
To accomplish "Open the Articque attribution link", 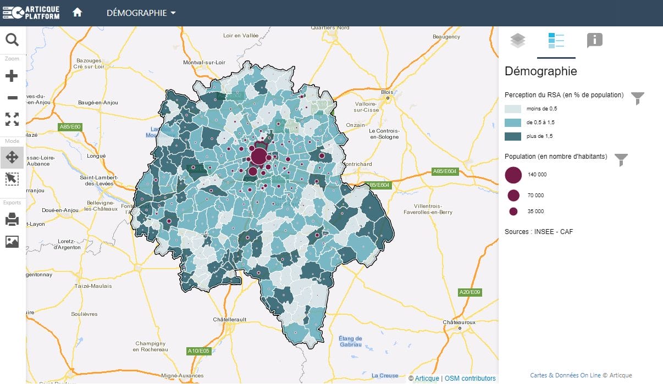I will point(427,378).
